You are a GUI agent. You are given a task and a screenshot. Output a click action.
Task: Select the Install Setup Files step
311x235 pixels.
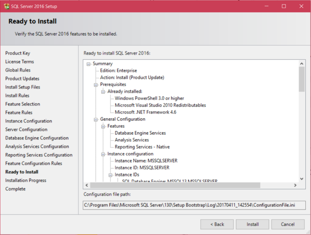tap(23, 87)
